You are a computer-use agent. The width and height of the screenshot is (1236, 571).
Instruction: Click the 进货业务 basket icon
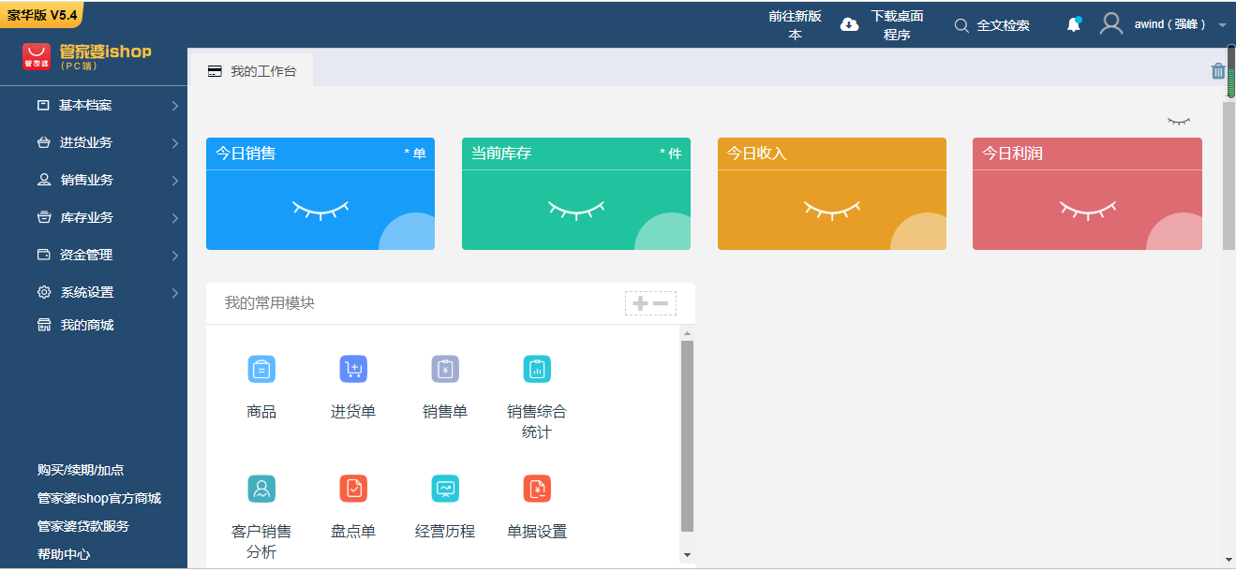coord(43,142)
